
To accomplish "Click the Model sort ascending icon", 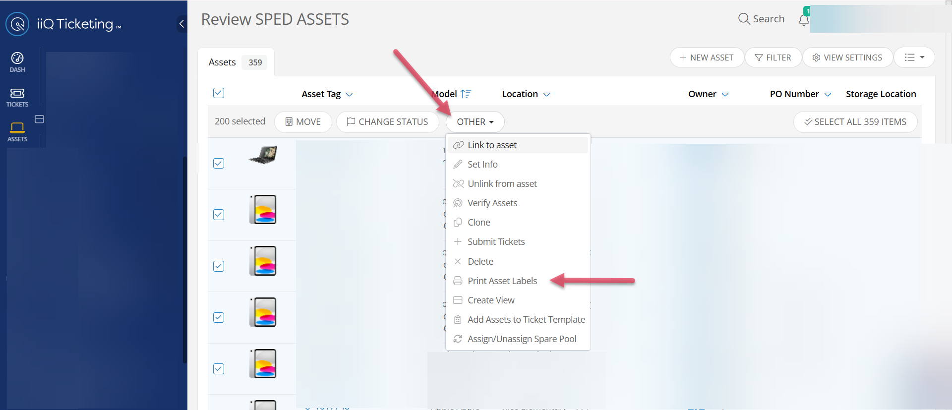I will coord(466,94).
